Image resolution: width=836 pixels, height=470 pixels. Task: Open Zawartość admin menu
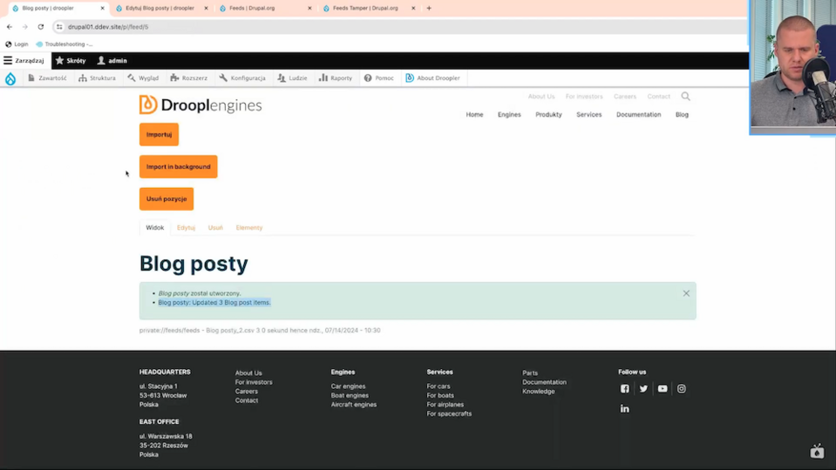(47, 77)
